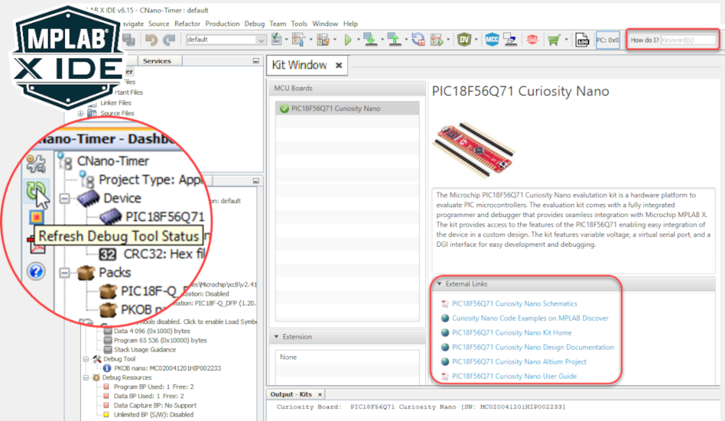Image resolution: width=725 pixels, height=421 pixels.
Task: Click the How do I keyword search field
Action: [x=688, y=40]
